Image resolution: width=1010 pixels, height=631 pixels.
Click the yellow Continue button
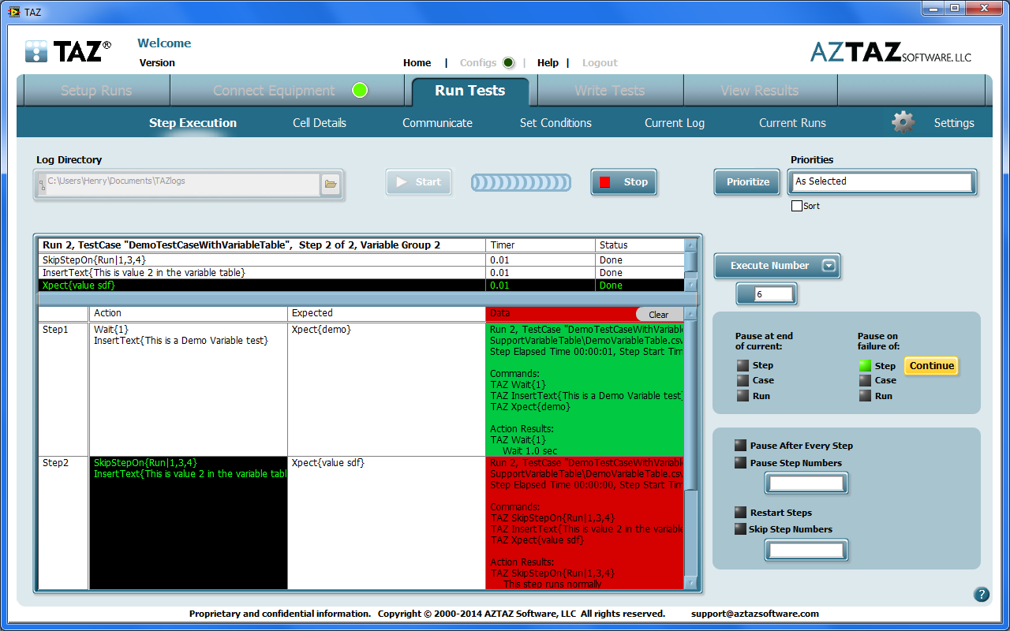point(931,366)
